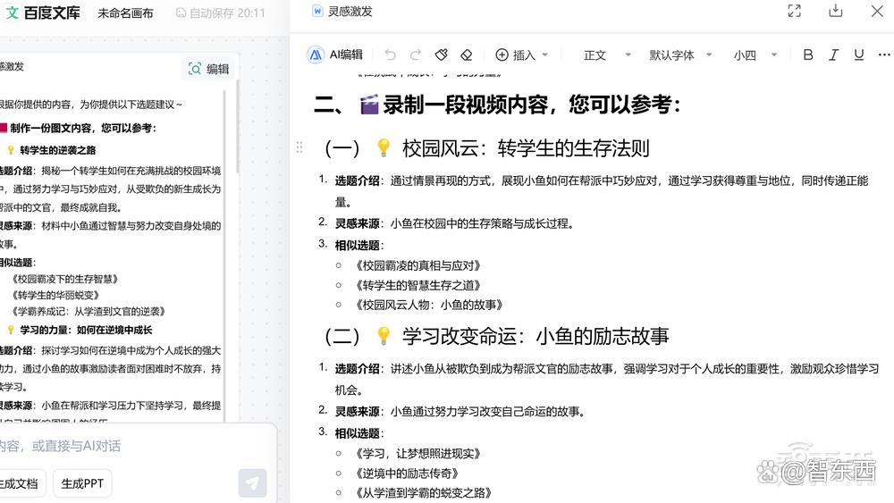Click the scrollbar of the canvas card

coord(237,128)
